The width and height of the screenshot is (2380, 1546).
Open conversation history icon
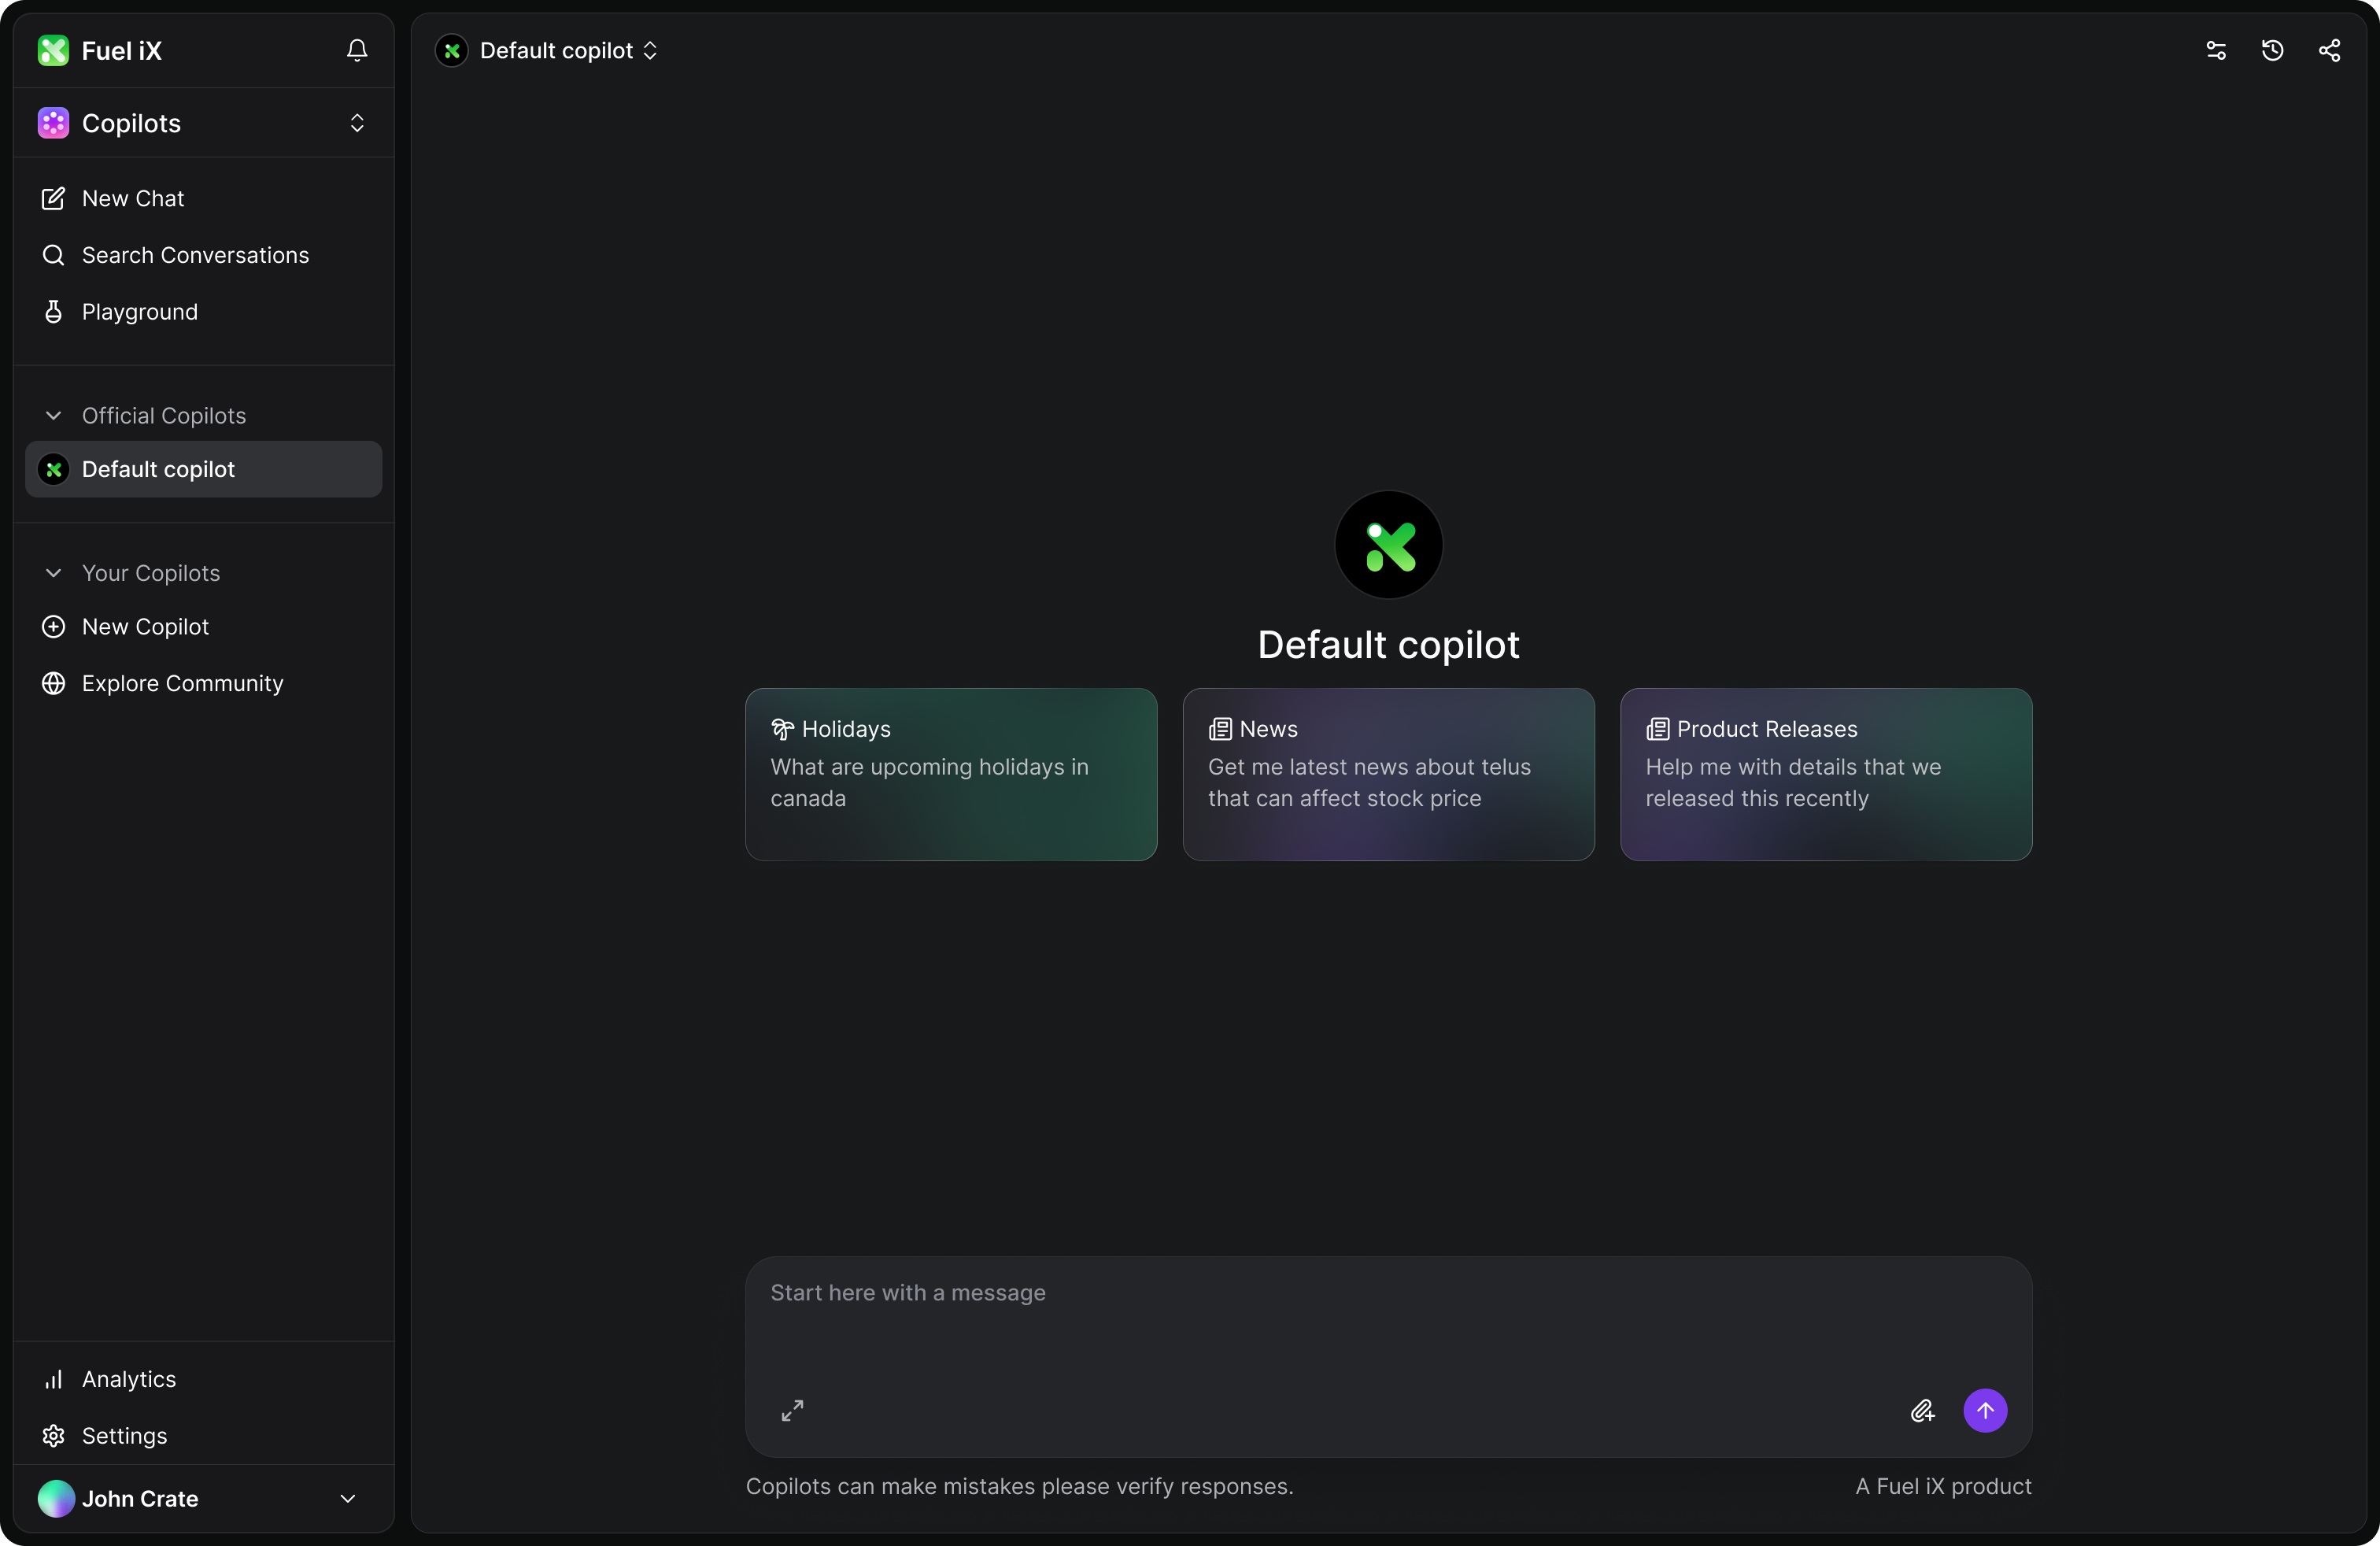[x=2273, y=50]
